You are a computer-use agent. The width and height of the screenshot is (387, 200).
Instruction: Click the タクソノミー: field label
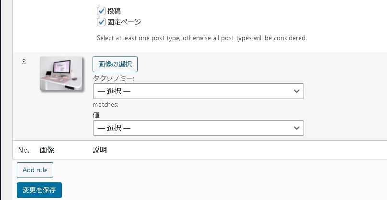pyautogui.click(x=114, y=78)
